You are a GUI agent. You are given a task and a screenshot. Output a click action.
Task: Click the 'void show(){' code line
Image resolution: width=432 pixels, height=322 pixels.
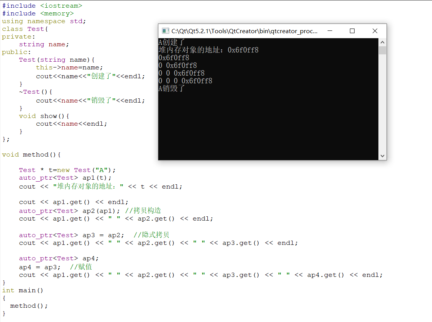[44, 116]
